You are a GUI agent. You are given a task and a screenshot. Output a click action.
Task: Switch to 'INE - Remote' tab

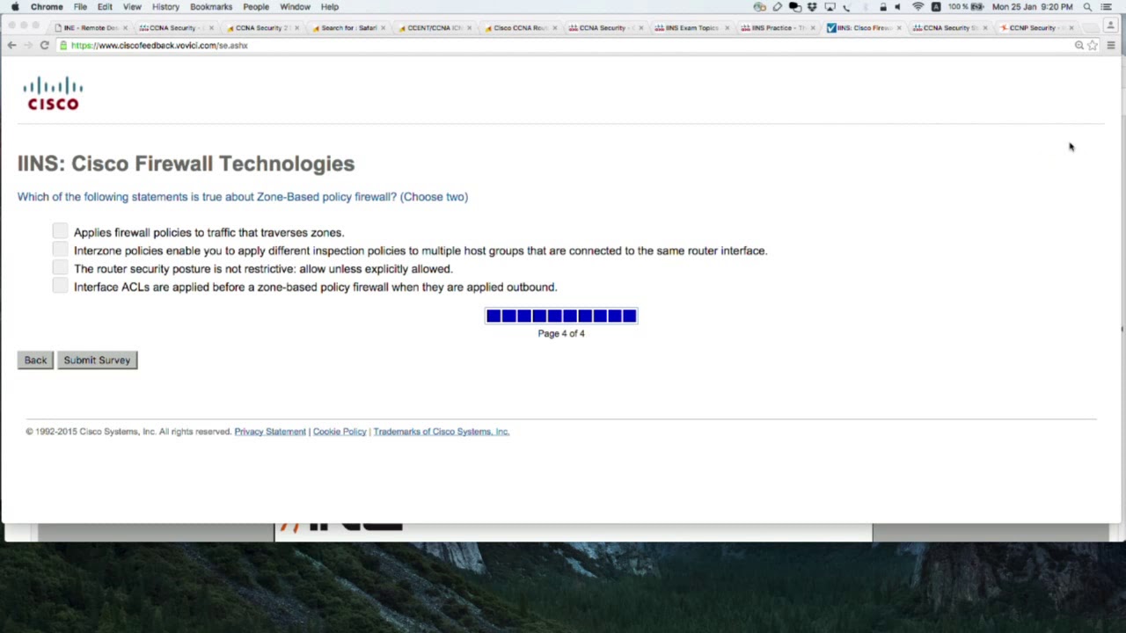(91, 28)
